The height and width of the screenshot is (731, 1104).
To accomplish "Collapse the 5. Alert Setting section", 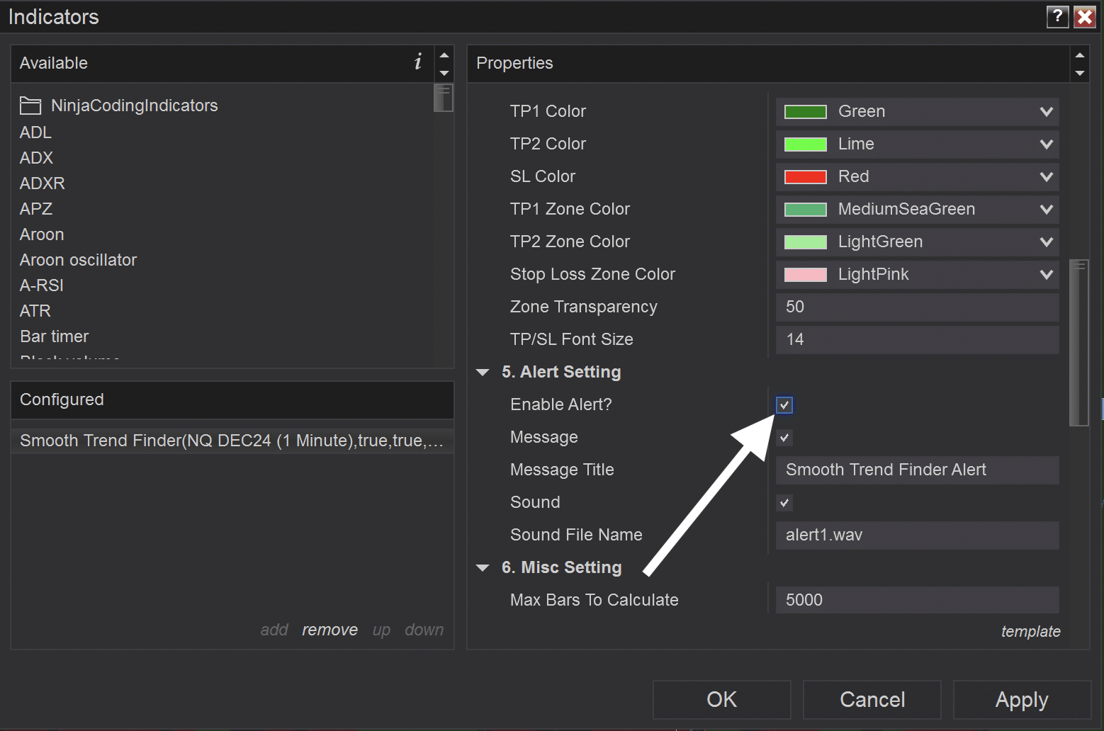I will pyautogui.click(x=483, y=372).
